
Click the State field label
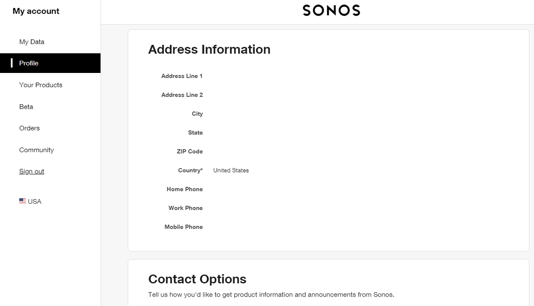pos(195,133)
